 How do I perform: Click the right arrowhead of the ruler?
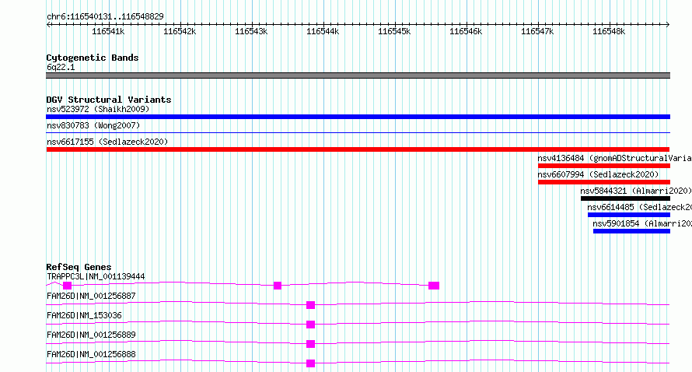pyautogui.click(x=668, y=25)
